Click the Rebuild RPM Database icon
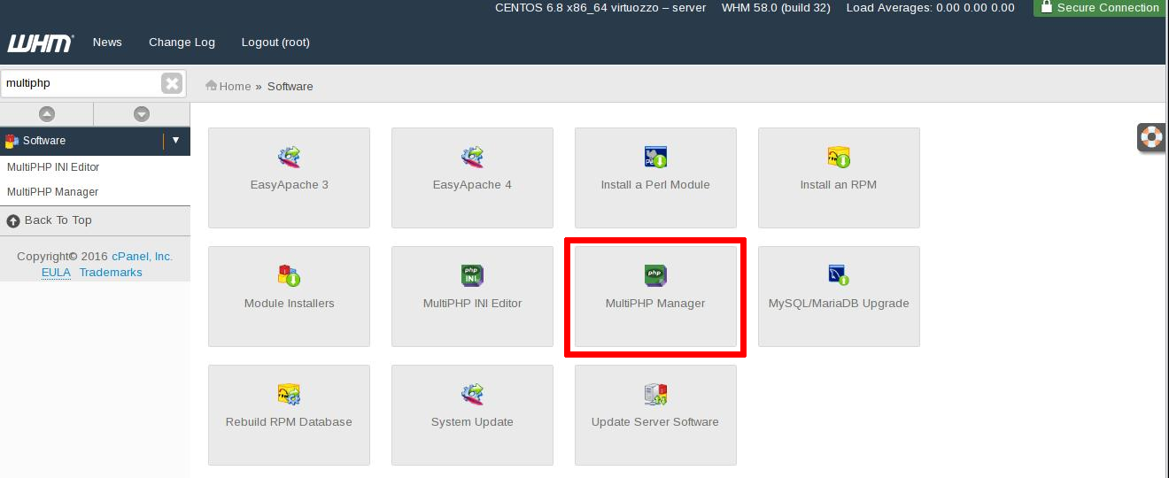The width and height of the screenshot is (1169, 478). [289, 394]
